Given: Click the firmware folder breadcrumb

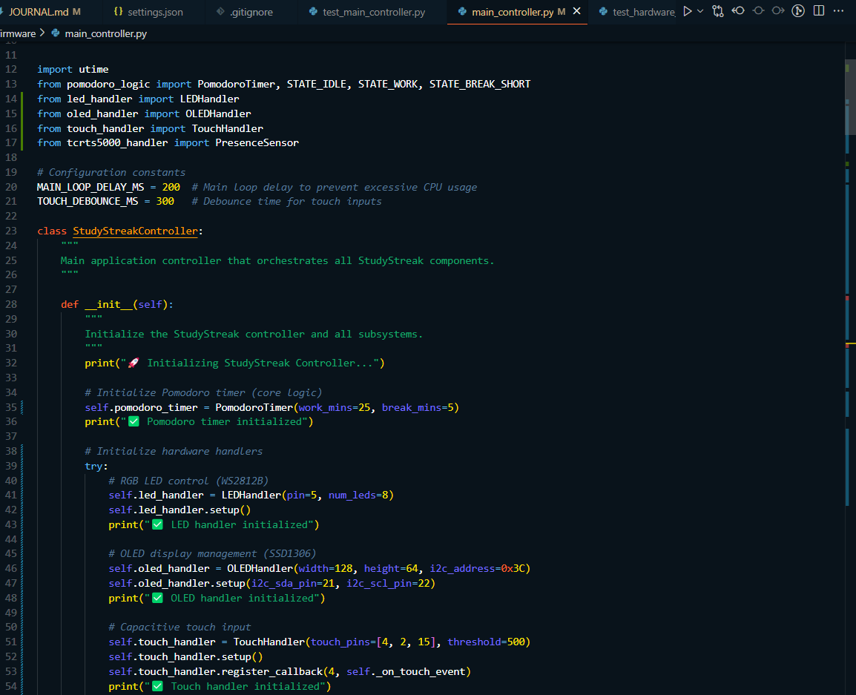Looking at the screenshot, I should tap(18, 33).
